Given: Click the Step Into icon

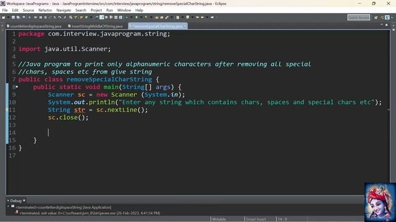Looking at the screenshot, I should pyautogui.click(x=54, y=17).
